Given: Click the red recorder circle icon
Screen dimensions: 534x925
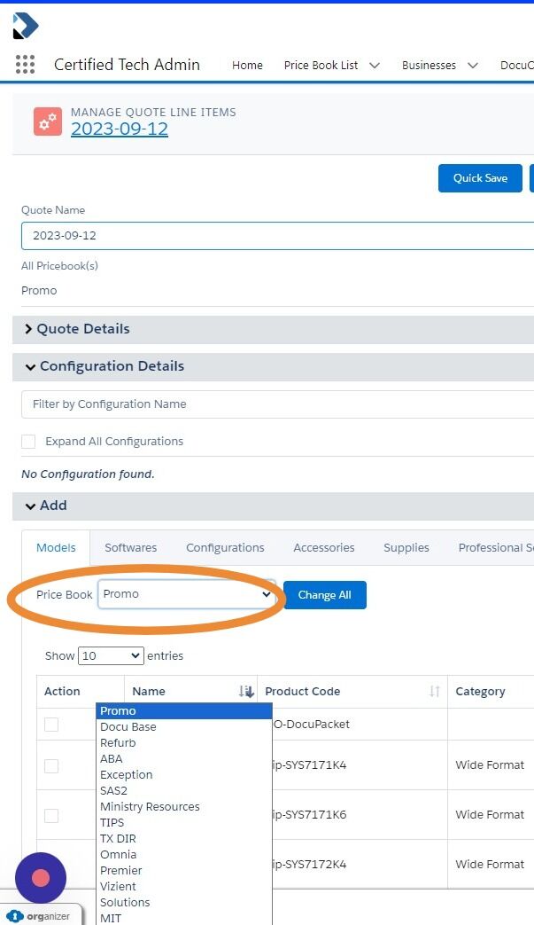Looking at the screenshot, I should pos(41,878).
